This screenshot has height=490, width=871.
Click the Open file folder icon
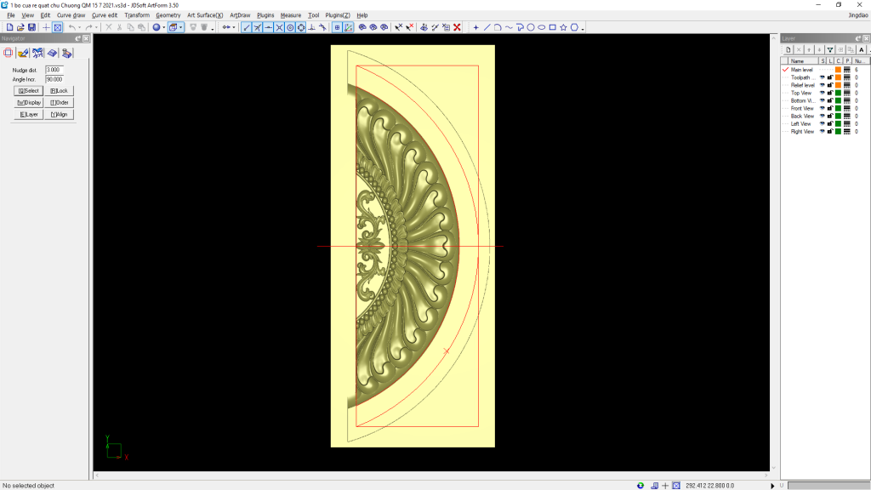tap(20, 27)
